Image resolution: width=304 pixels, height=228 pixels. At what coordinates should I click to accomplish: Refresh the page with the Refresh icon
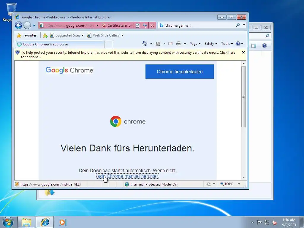[145, 26]
